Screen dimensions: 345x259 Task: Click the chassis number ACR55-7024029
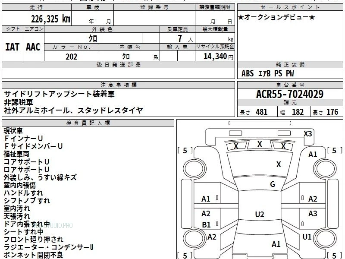click(290, 94)
